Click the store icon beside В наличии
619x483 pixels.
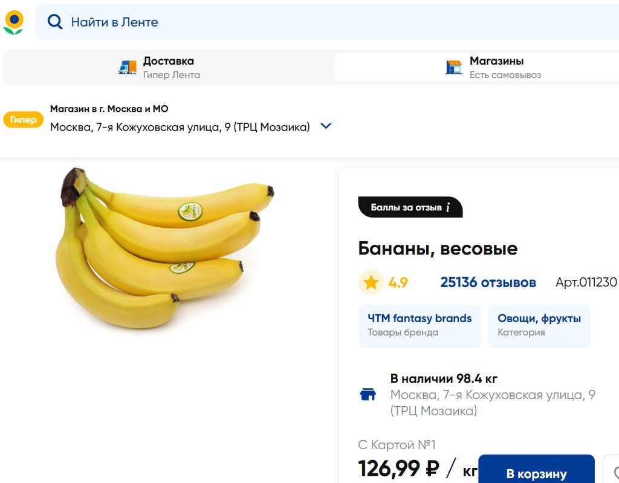click(368, 395)
